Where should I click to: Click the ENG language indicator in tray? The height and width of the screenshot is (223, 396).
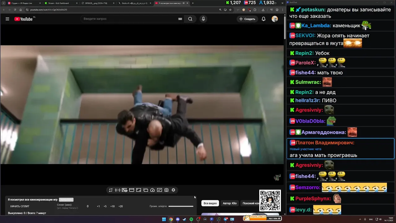pyautogui.click(x=371, y=219)
